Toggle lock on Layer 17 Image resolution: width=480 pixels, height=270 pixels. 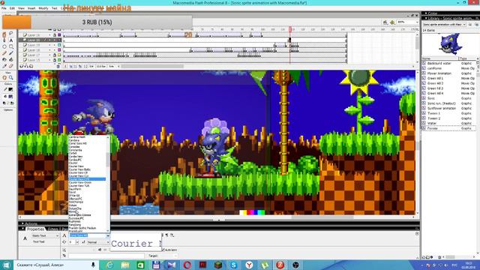(x=55, y=55)
